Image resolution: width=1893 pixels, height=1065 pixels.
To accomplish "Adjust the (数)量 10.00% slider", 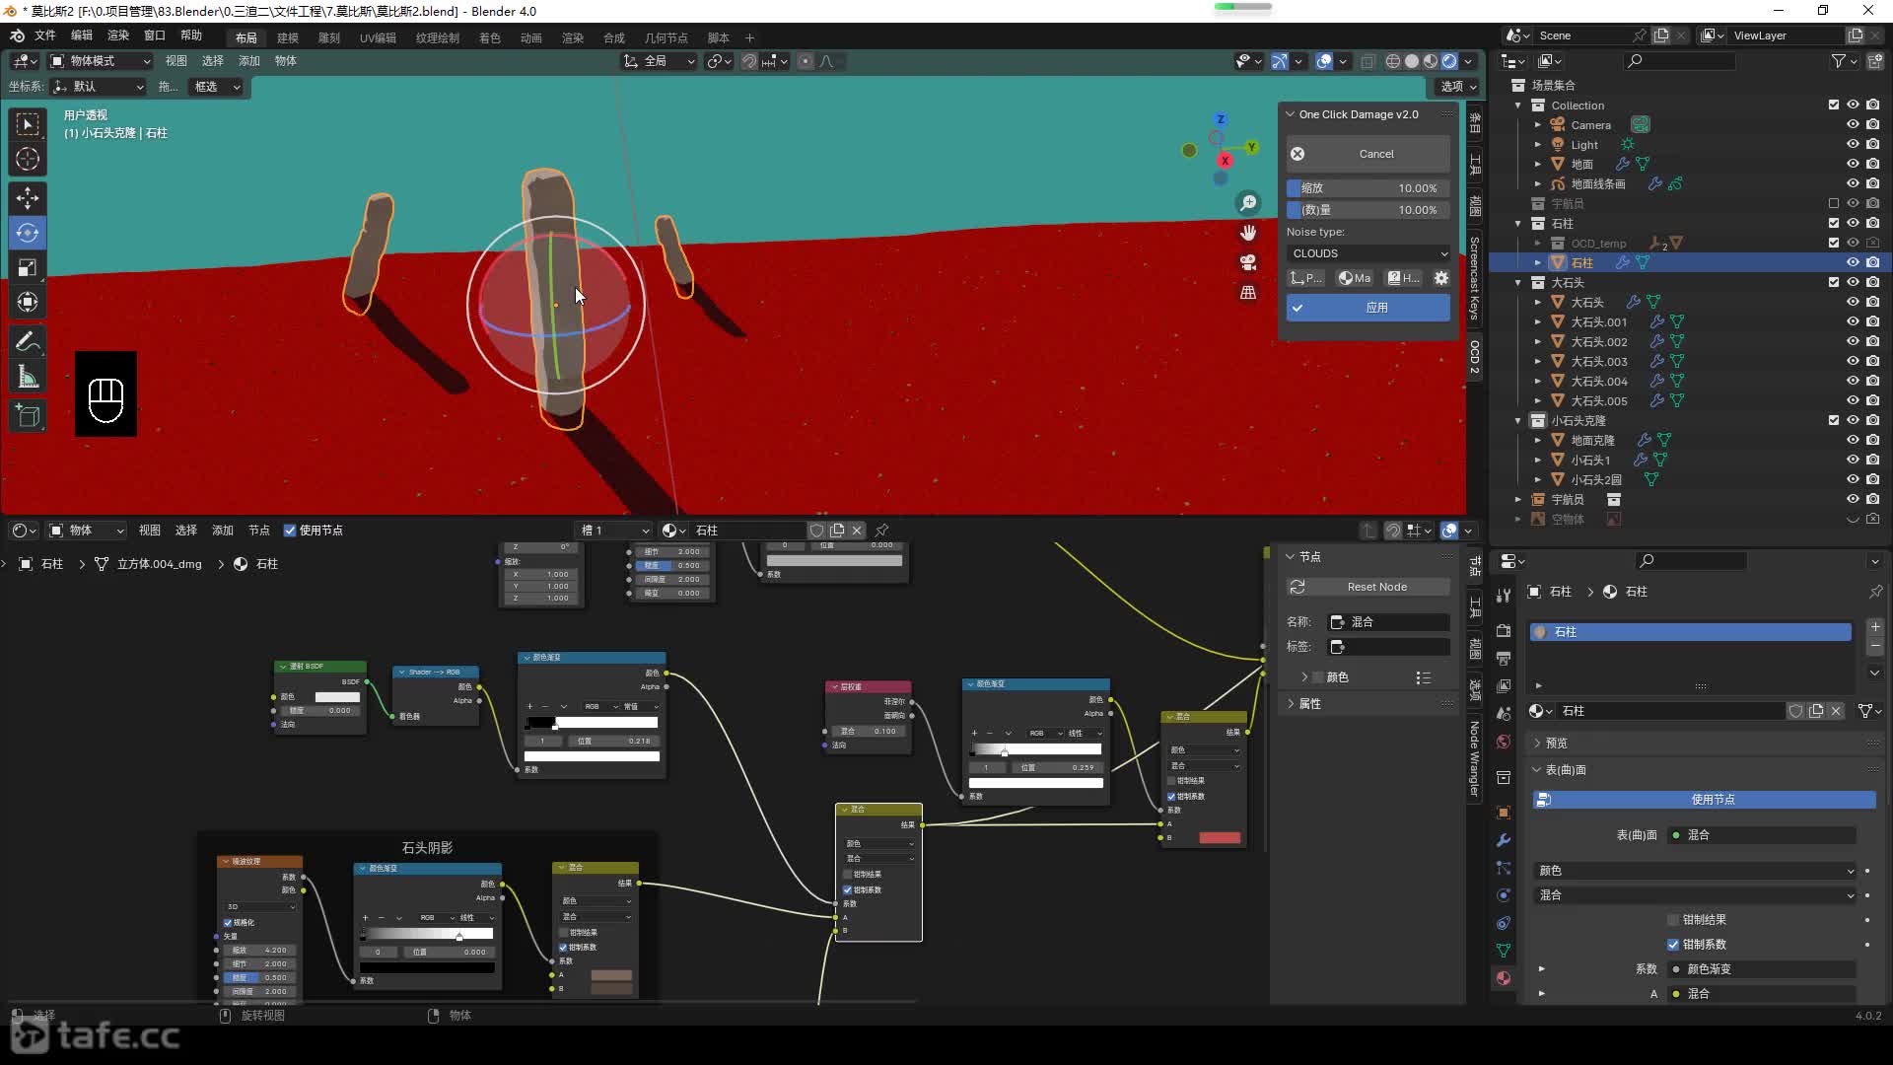I will tap(1367, 210).
